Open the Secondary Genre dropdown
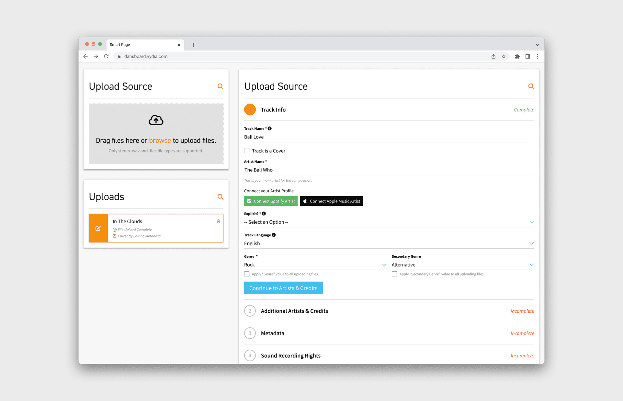The image size is (623, 401). tap(462, 265)
